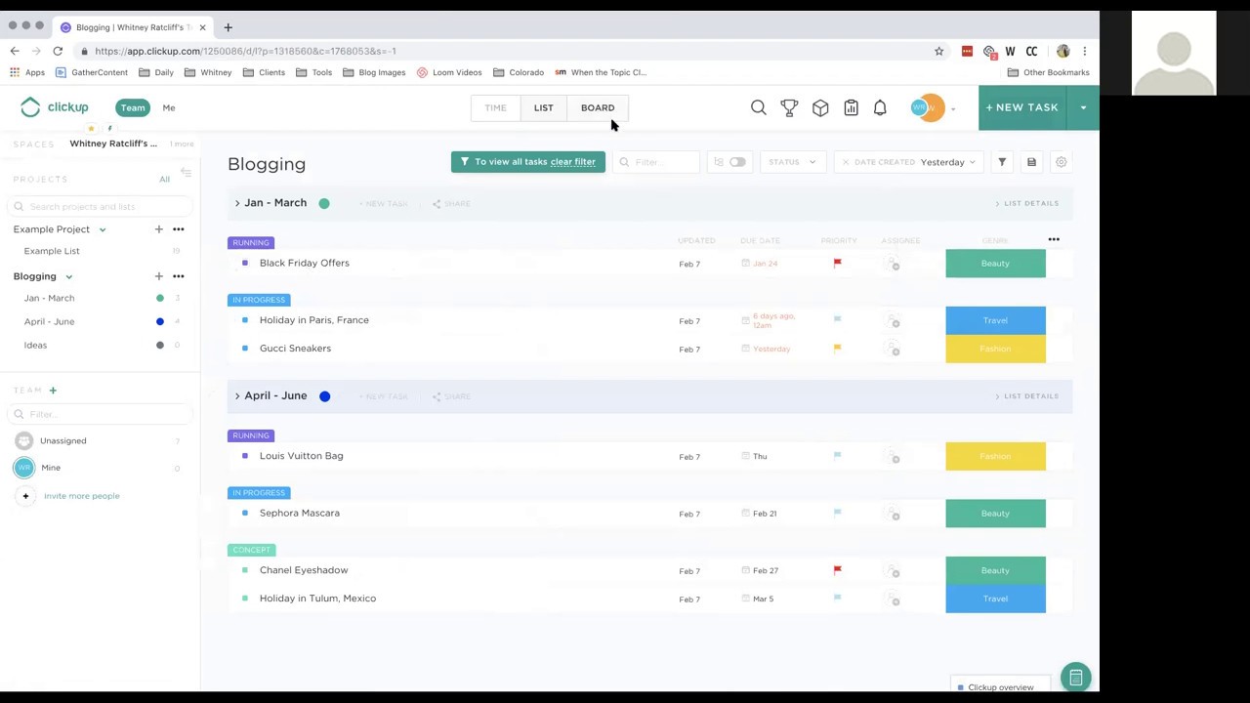Open the New Task dropdown arrow
1250x703 pixels.
pos(1083,107)
